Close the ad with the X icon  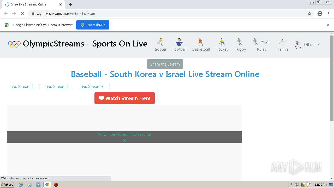(124, 140)
